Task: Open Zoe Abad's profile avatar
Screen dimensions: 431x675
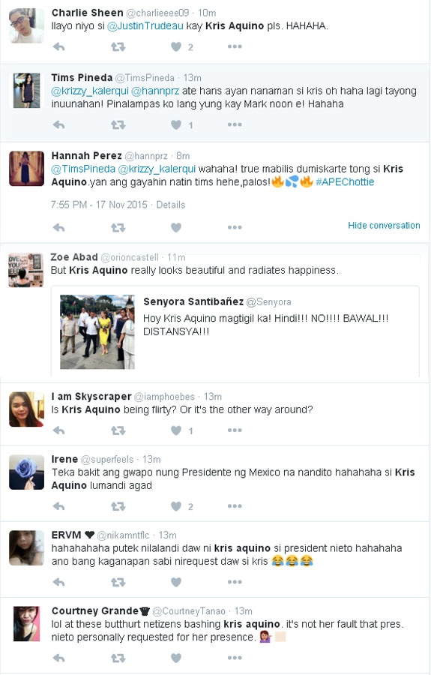Action: (25, 270)
